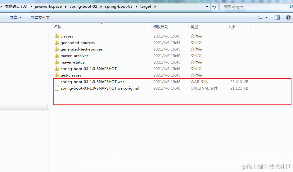Open the view options dropdown arrow
The height and width of the screenshot is (172, 293).
(x=267, y=17)
